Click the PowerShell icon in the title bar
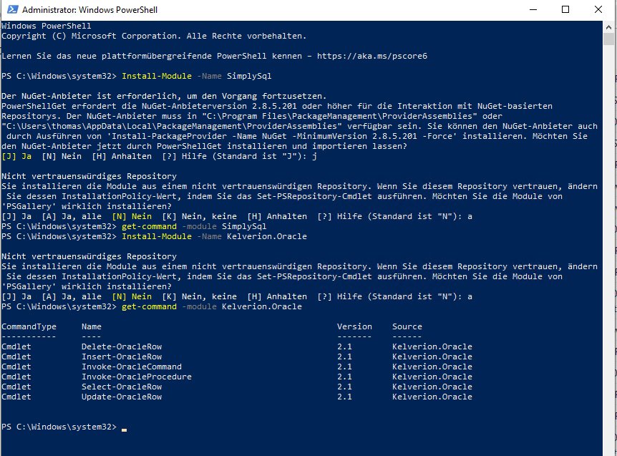The image size is (617, 456). (x=10, y=10)
